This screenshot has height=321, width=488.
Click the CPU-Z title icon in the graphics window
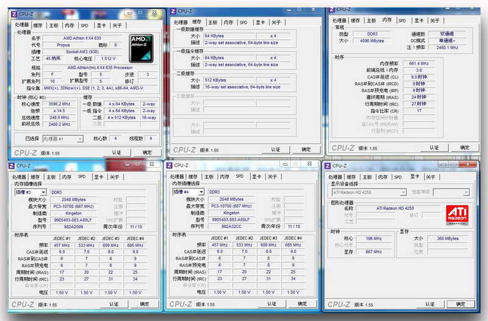(328, 166)
